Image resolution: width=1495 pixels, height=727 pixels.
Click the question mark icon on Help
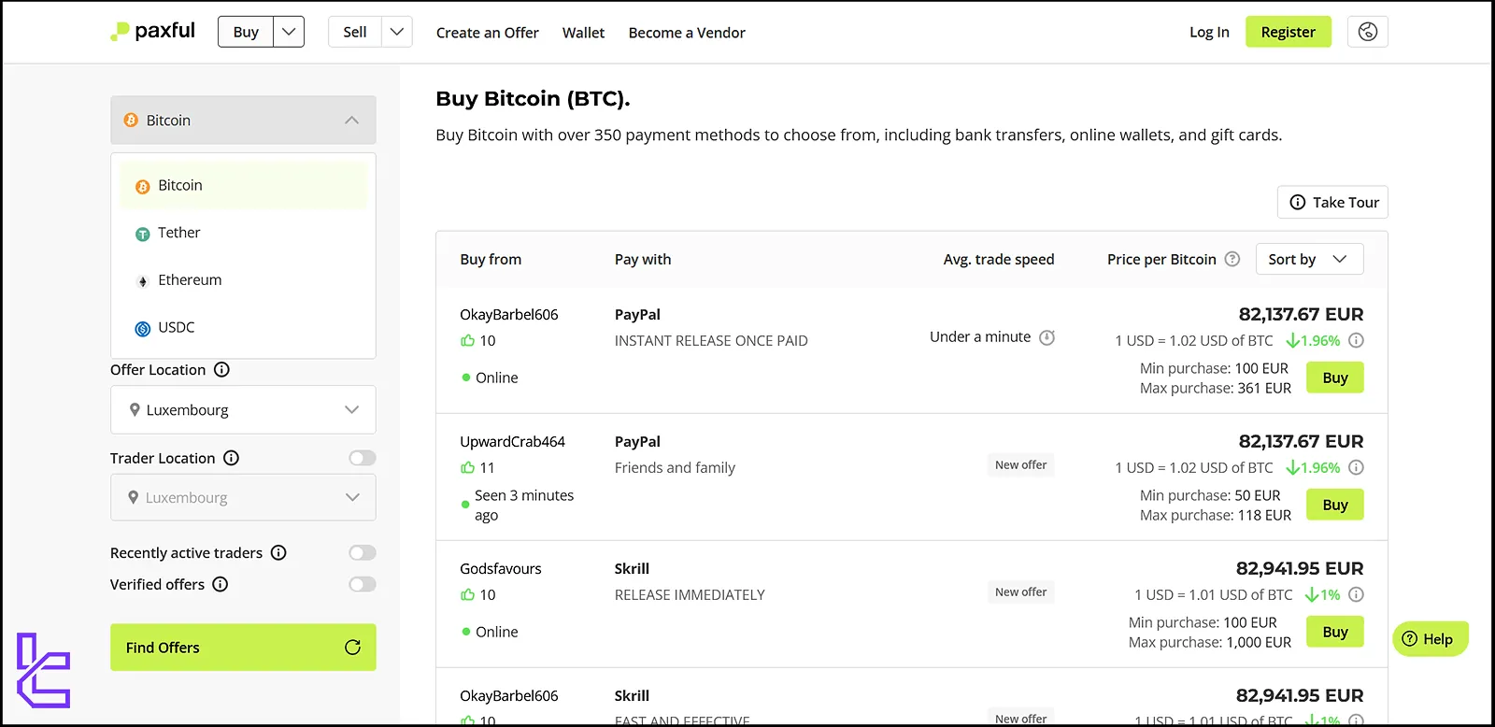[x=1410, y=639]
